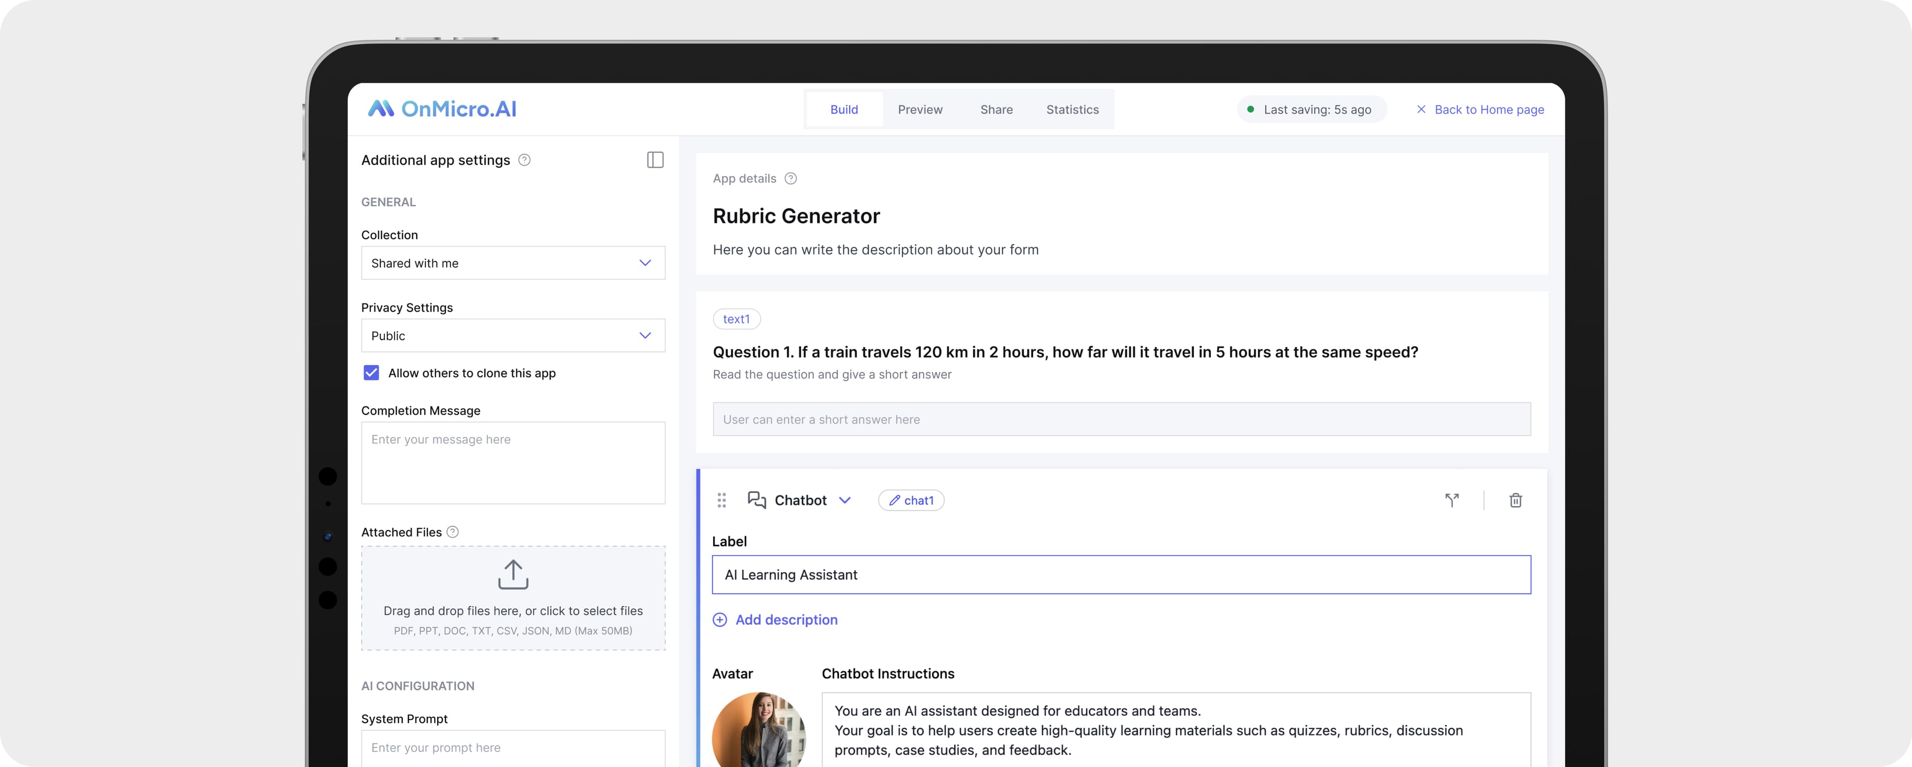Go Back to Home page
Image resolution: width=1912 pixels, height=767 pixels.
point(1489,110)
